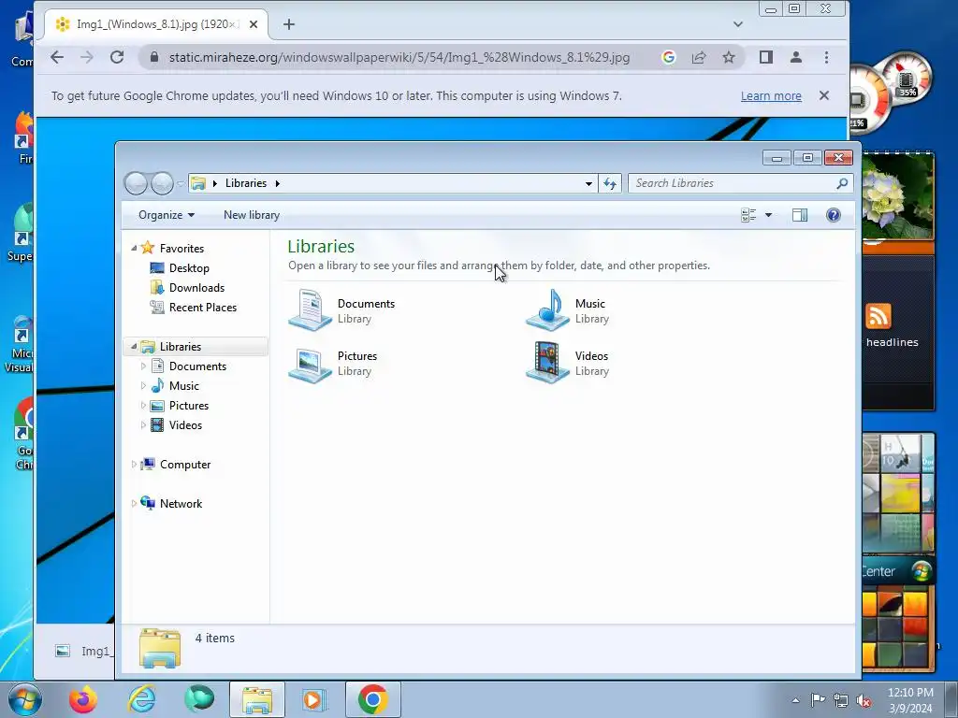Open the address bar history dropdown

[588, 183]
